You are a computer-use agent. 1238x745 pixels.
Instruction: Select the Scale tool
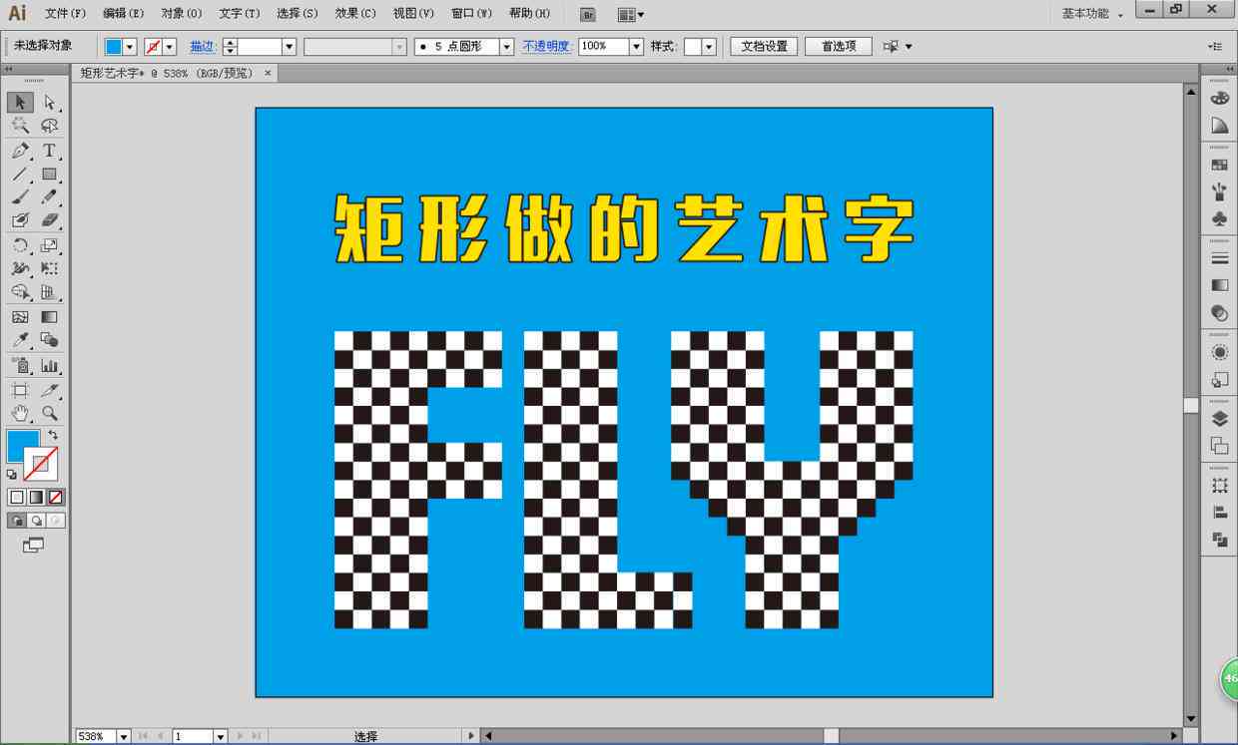pyautogui.click(x=49, y=245)
